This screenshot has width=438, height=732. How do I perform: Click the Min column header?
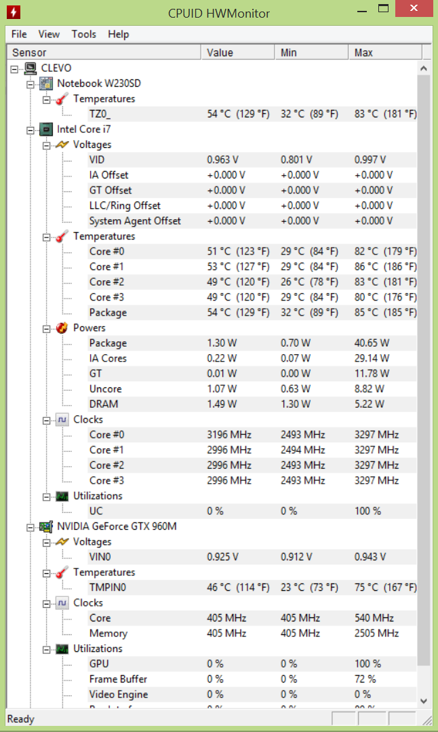[312, 52]
